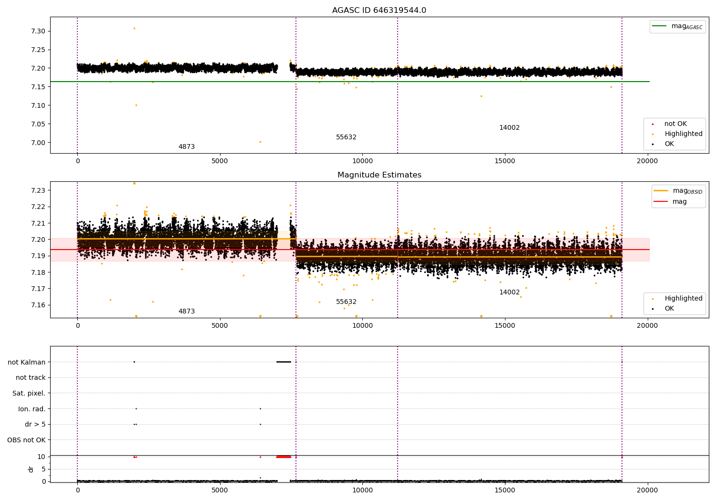Screen dimensions: 716x501
Task: Click 'OK' legend entry in middle plot
Action: point(669,309)
